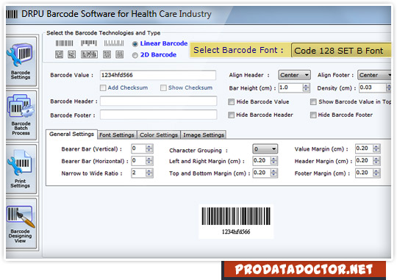Open the Color Settings tab
Screen dimensions: 397x280
click(x=159, y=135)
